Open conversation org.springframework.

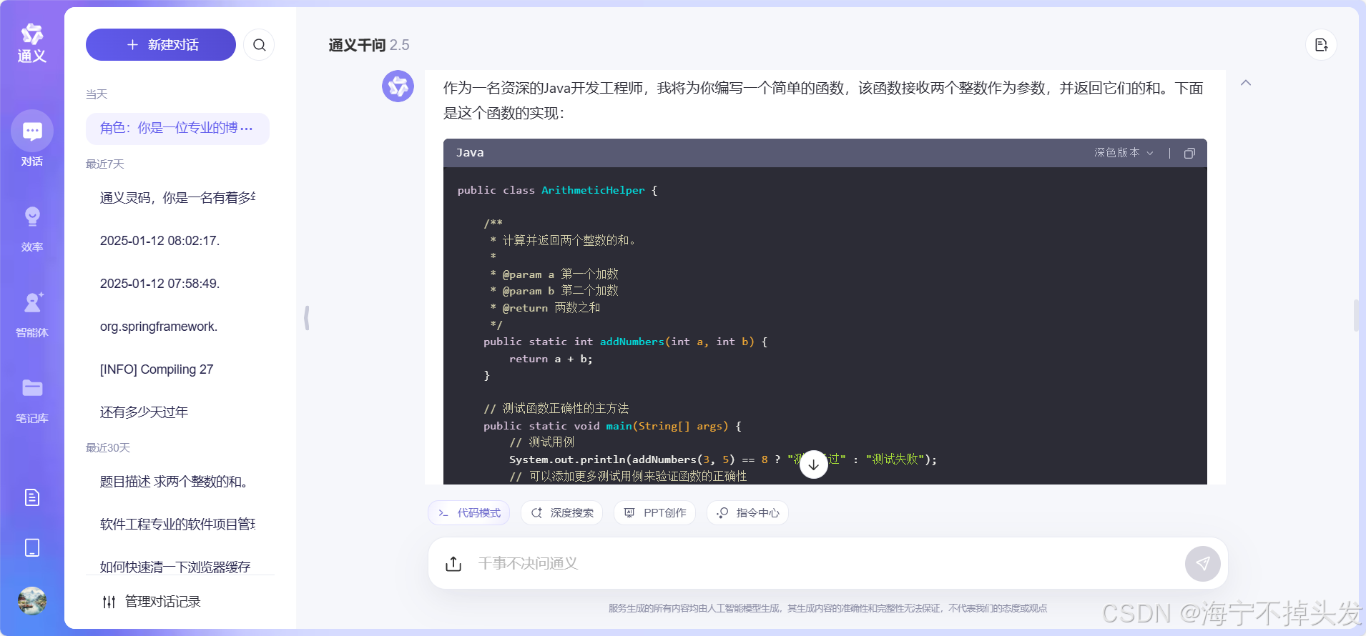(177, 327)
